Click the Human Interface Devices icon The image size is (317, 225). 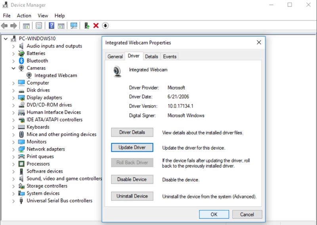(21, 113)
